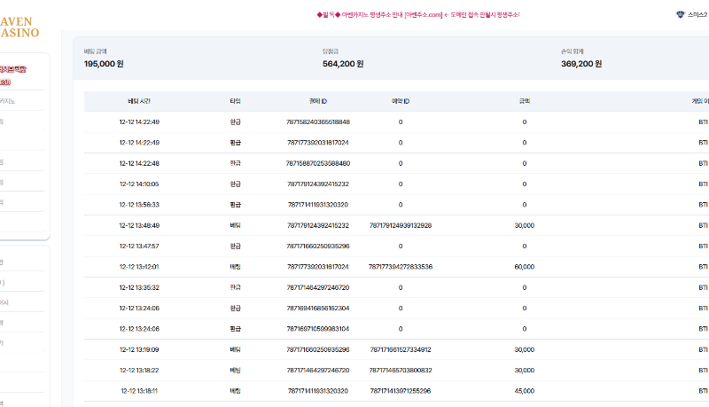Click the 예약 ID column header
The image size is (709, 407).
tap(400, 101)
